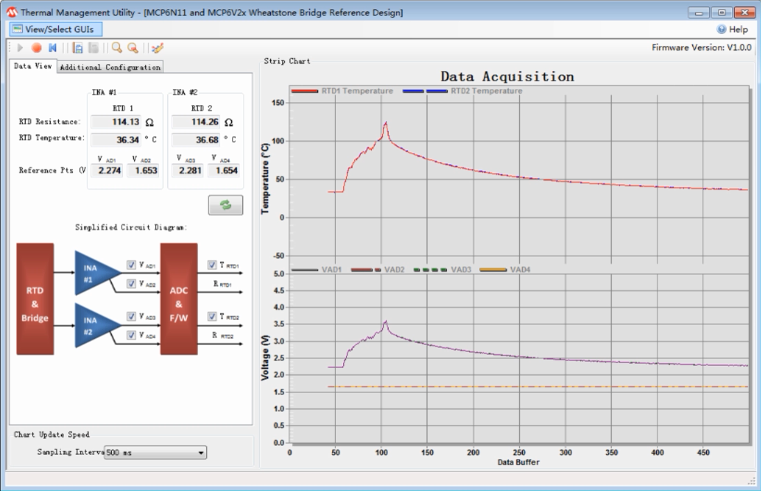Click the Firmware Version: V1.0.0 text
761x491 pixels.
[701, 48]
